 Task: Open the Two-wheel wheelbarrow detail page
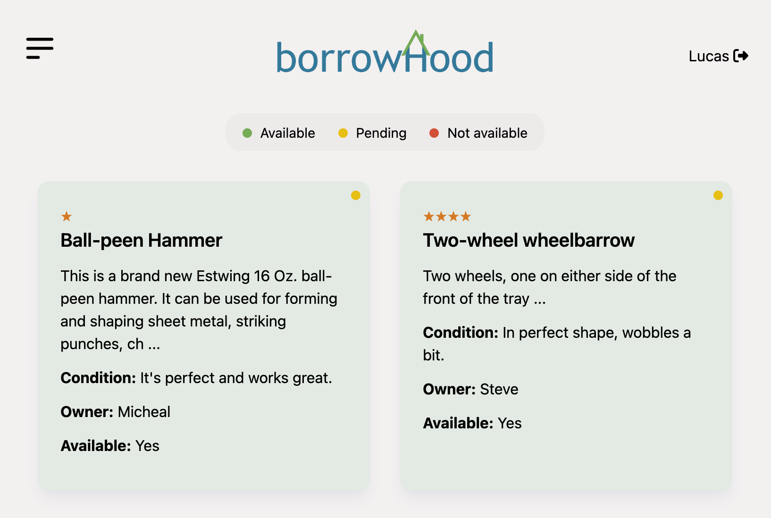pyautogui.click(x=529, y=241)
